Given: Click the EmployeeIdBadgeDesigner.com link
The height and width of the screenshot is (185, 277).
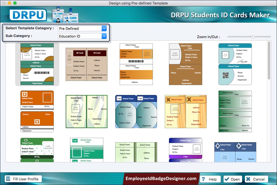Looking at the screenshot, I should [x=161, y=178].
